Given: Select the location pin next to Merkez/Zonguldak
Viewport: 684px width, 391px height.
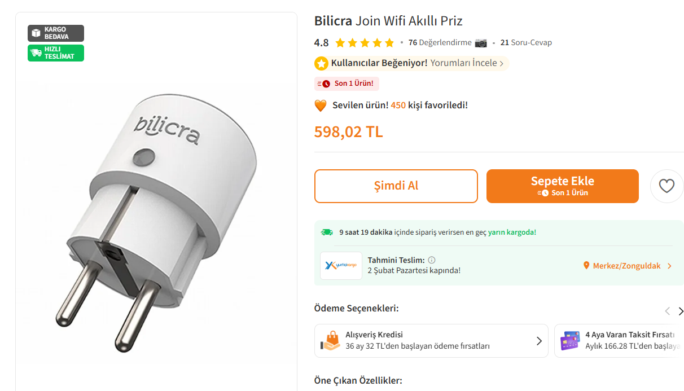Looking at the screenshot, I should point(586,265).
